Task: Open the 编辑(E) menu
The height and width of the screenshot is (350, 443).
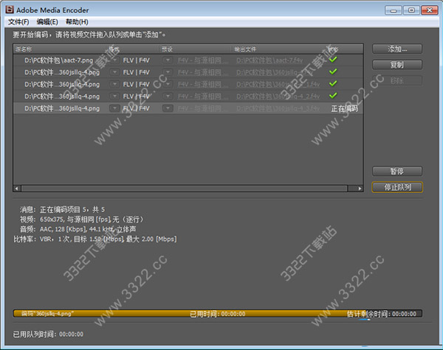Action: (x=47, y=22)
